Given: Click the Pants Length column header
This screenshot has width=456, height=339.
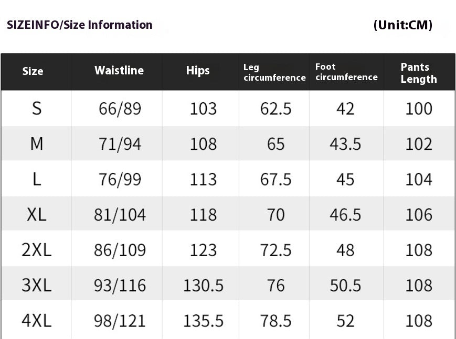Looking at the screenshot, I should tap(419, 73).
